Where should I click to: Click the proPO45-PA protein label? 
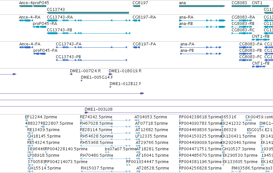[46, 51]
